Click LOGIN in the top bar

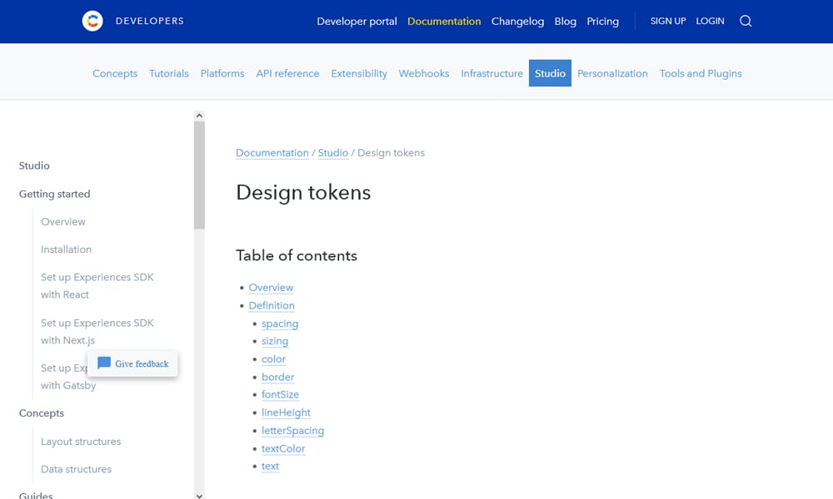pyautogui.click(x=710, y=21)
